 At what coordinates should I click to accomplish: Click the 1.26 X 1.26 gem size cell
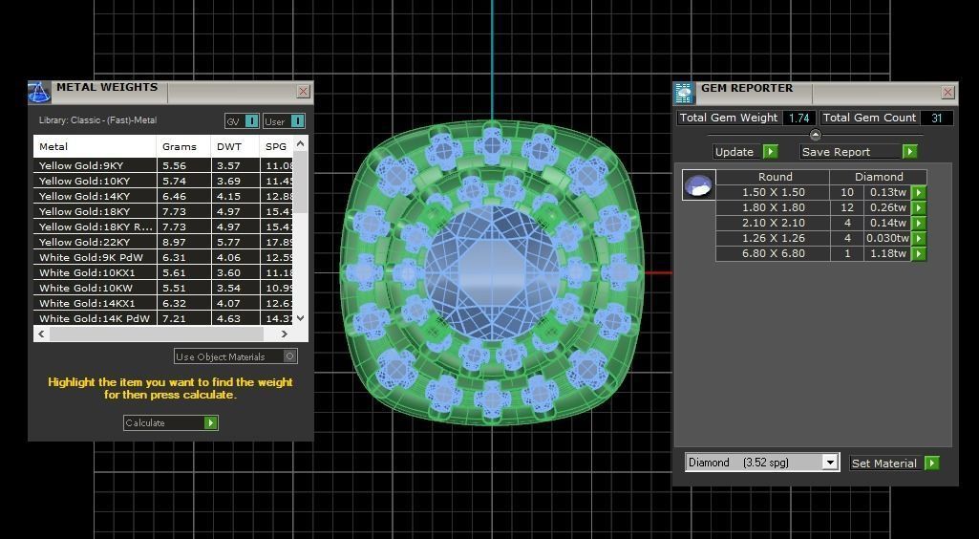(773, 238)
